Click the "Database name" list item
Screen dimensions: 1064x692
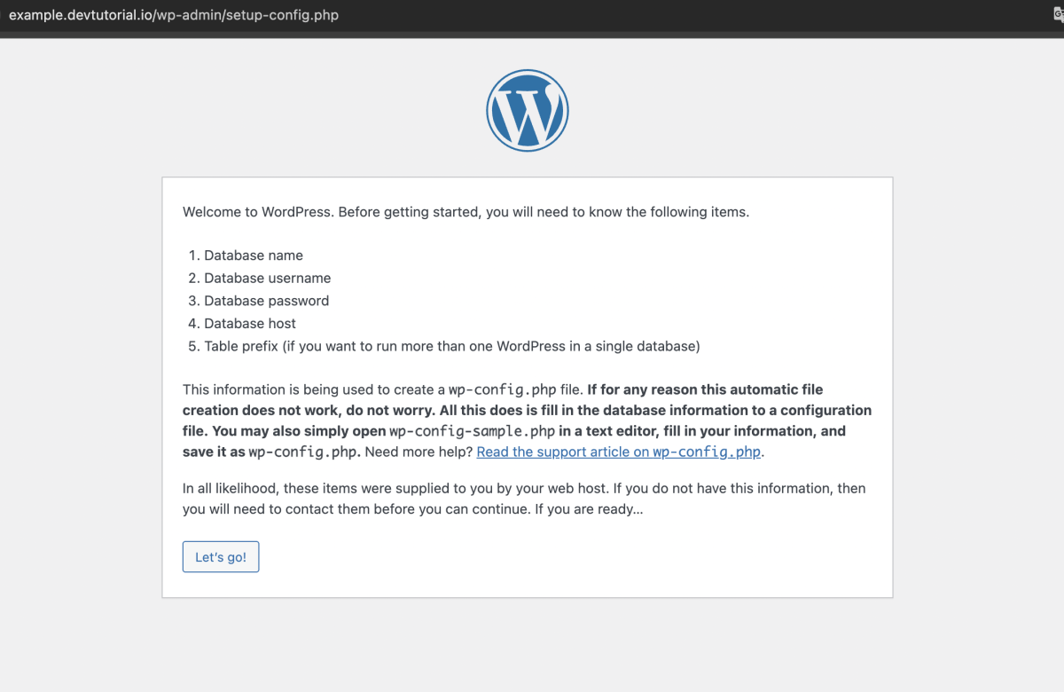253,256
